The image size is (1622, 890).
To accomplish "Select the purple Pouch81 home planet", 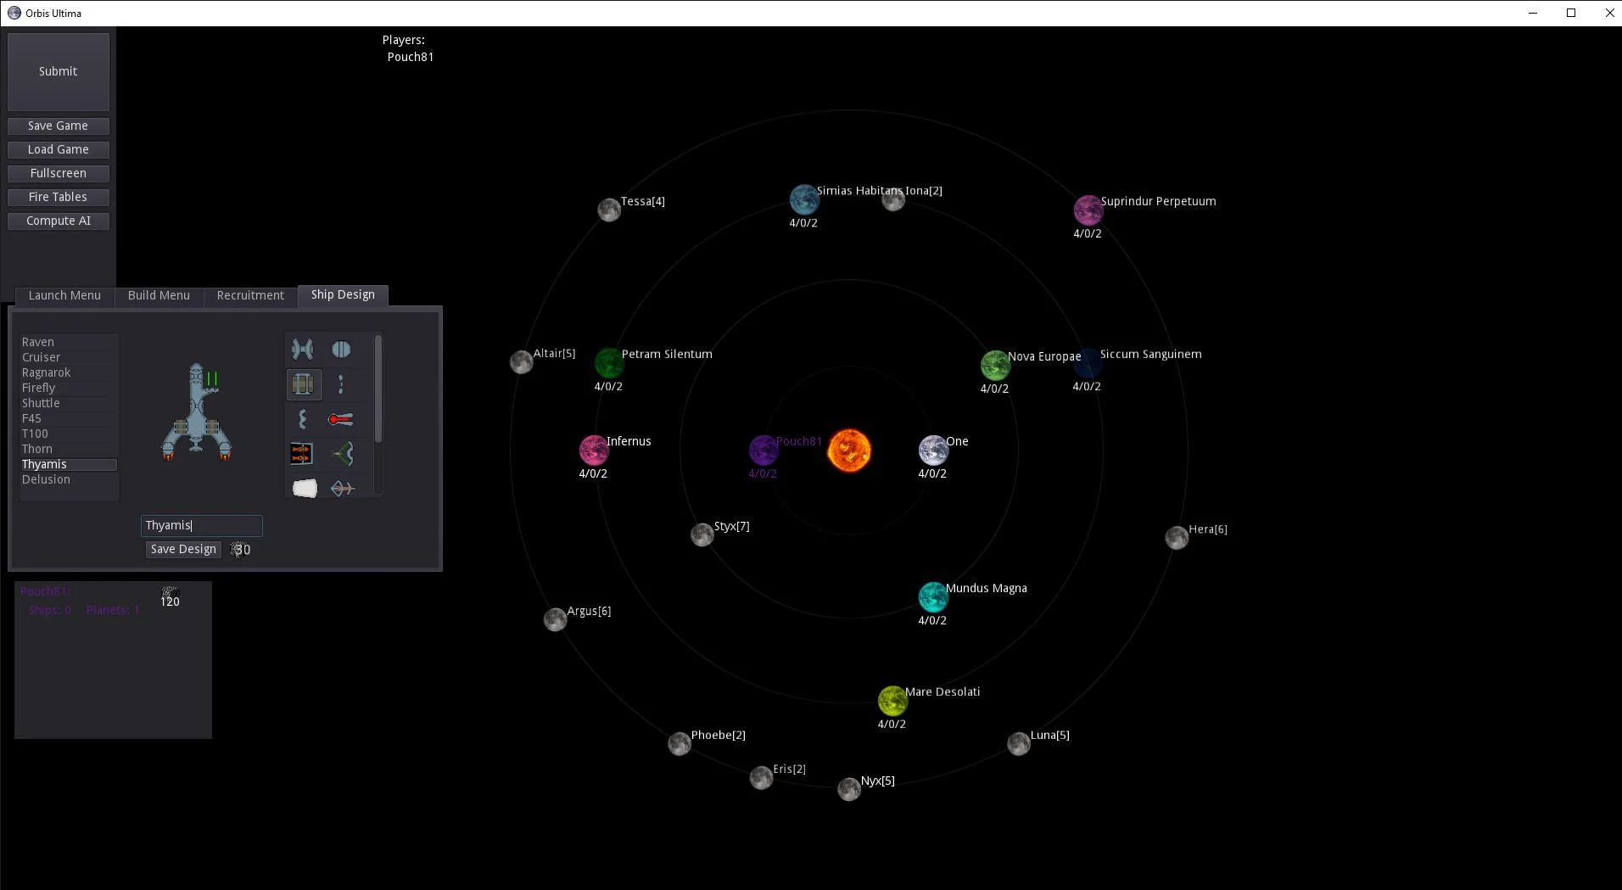I will click(763, 451).
